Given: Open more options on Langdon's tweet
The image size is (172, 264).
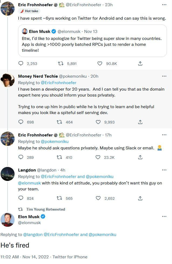Looking at the screenshot, I should pos(164,170).
